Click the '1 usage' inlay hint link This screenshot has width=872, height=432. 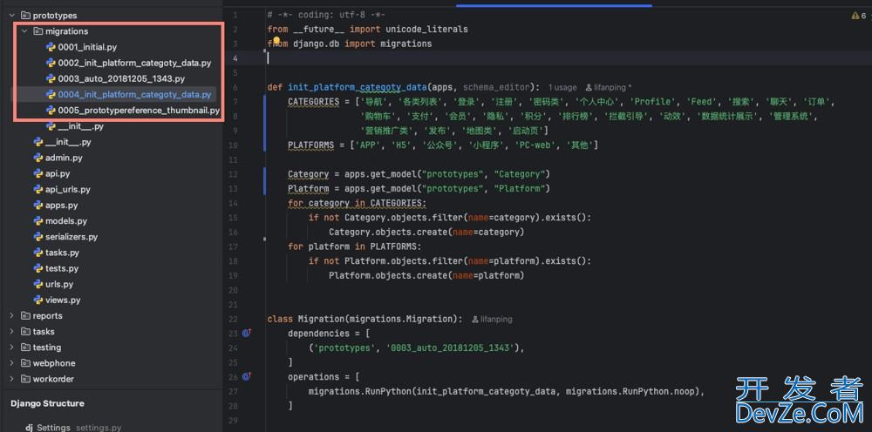[x=562, y=88]
